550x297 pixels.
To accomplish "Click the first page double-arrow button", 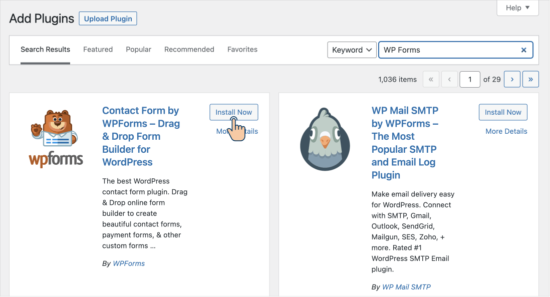I will click(431, 79).
